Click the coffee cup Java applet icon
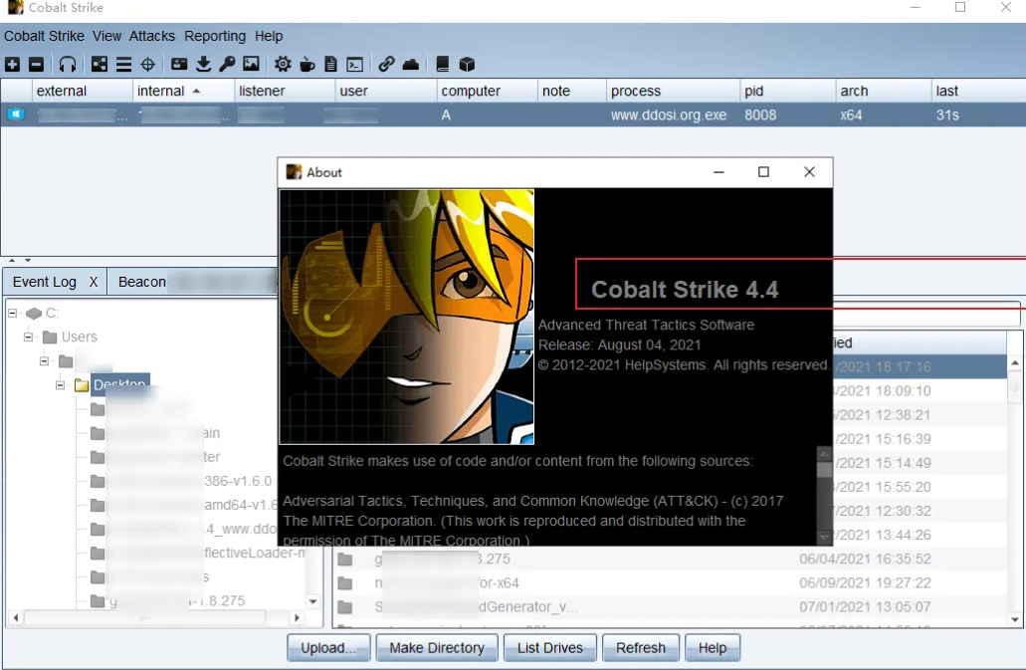This screenshot has height=670, width=1026. click(307, 64)
